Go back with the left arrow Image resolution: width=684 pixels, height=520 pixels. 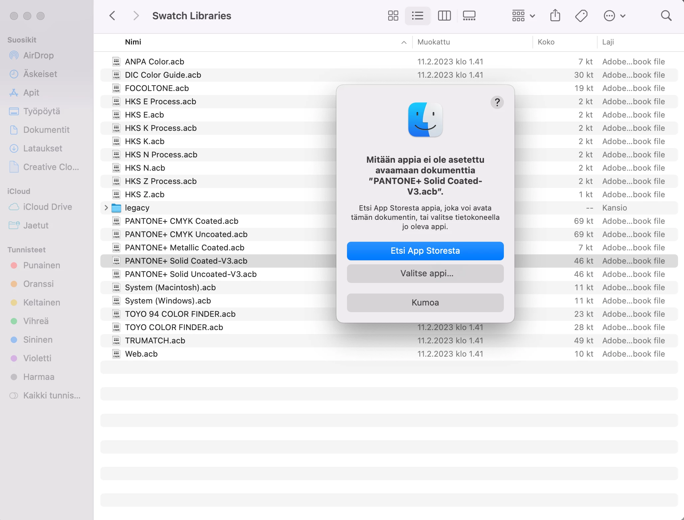coord(112,16)
